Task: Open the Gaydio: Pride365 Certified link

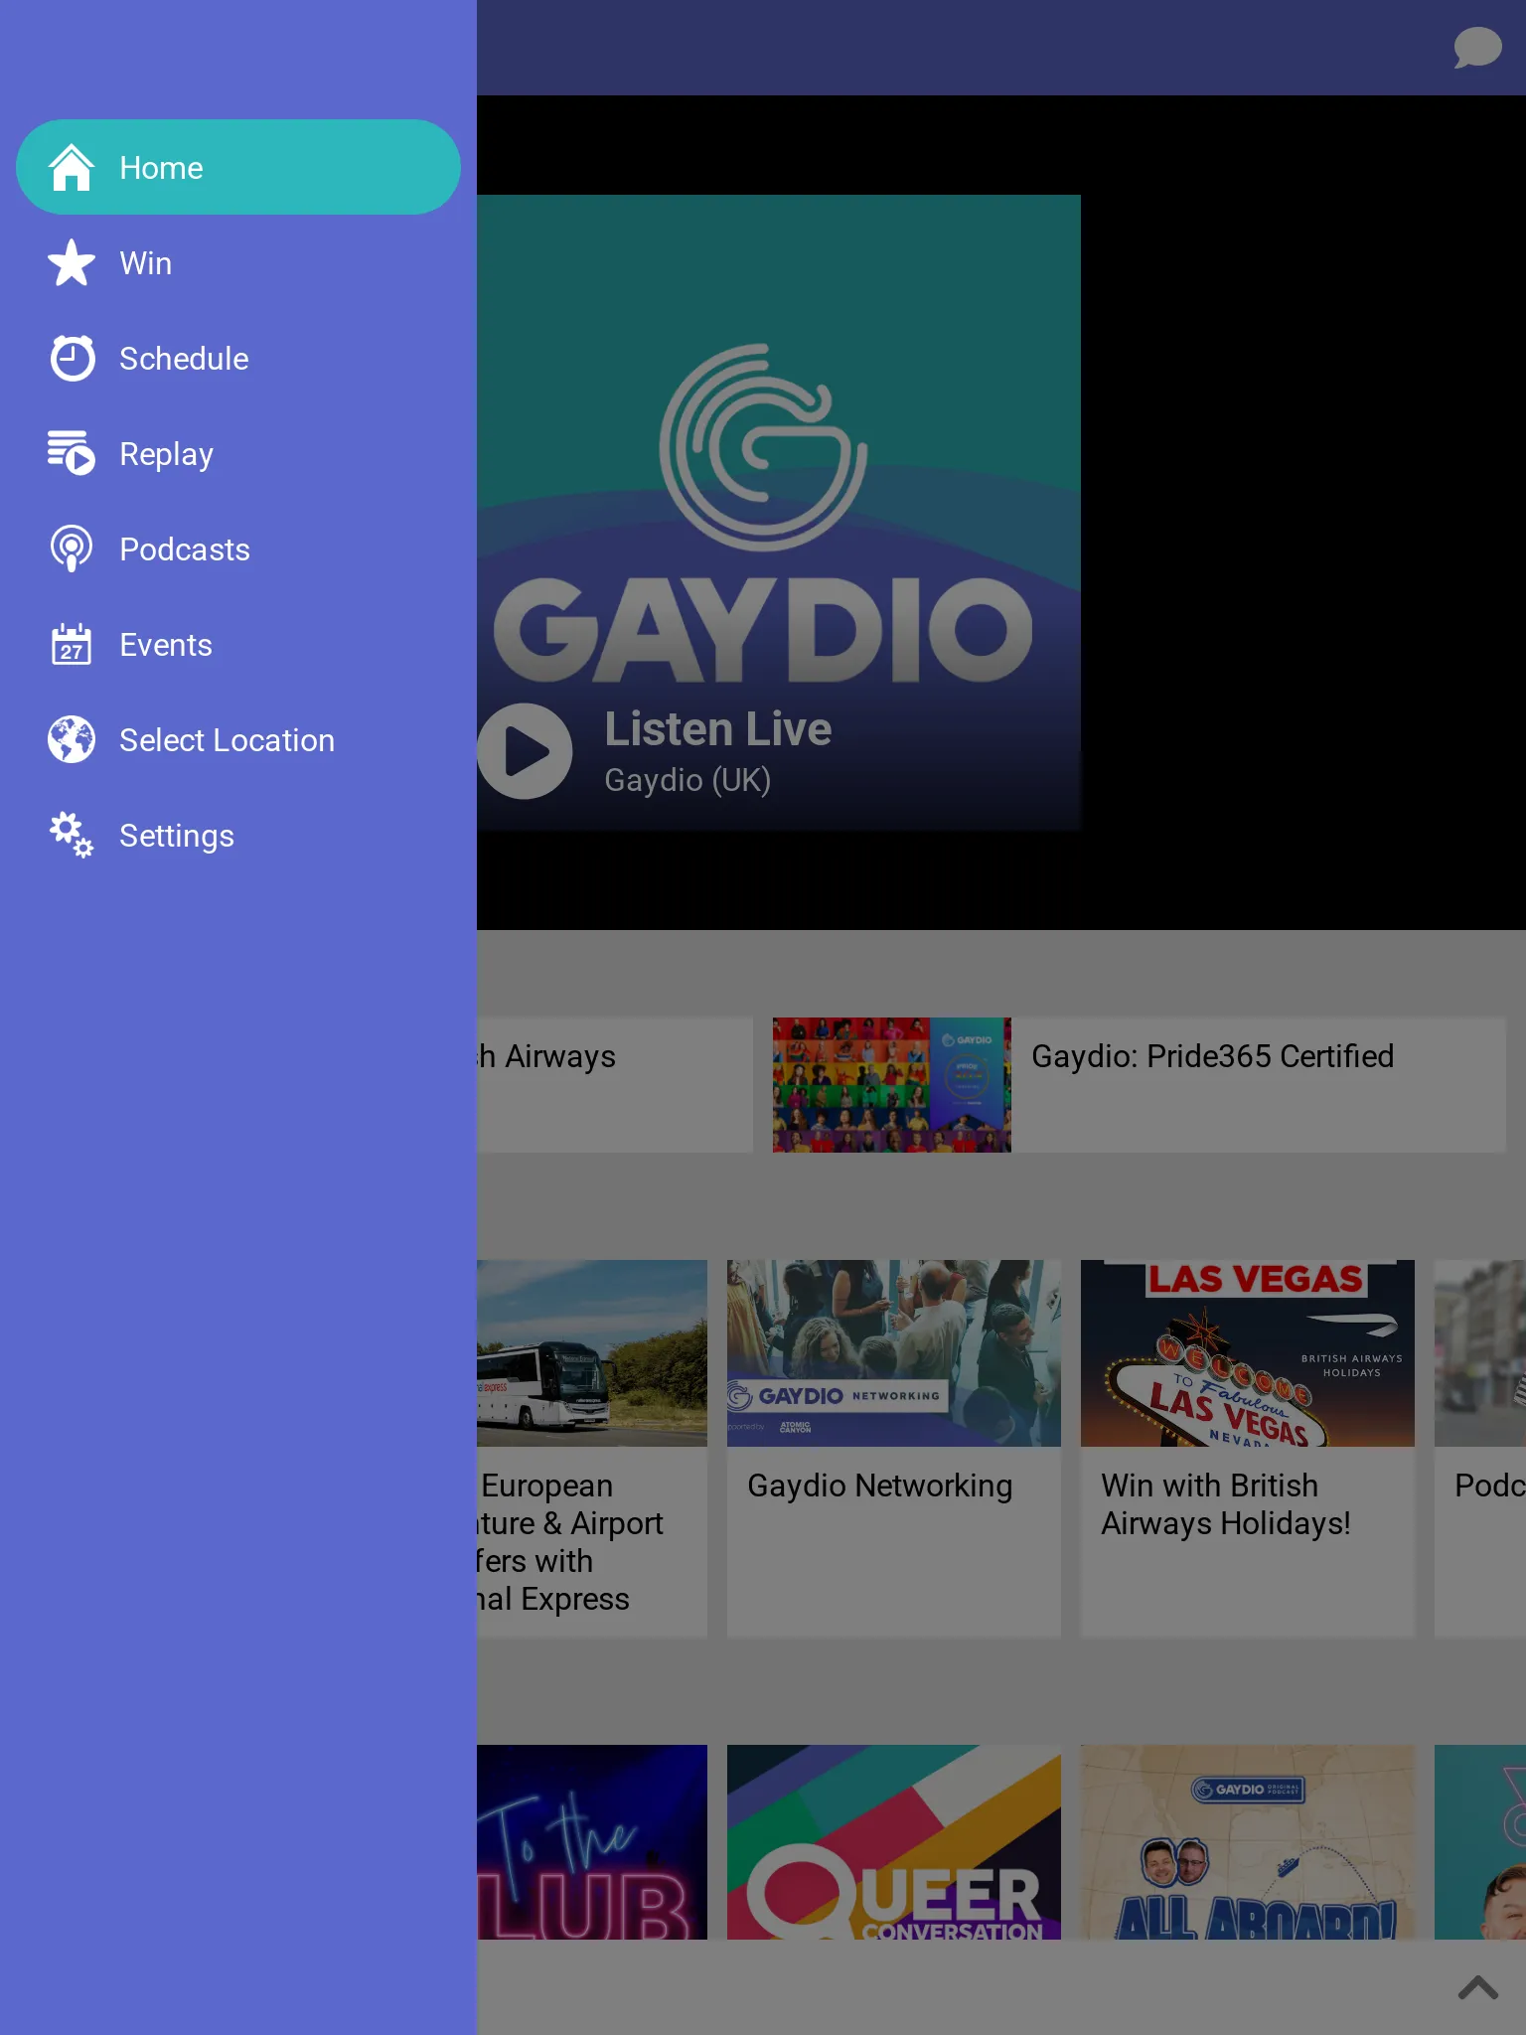Action: click(1212, 1056)
